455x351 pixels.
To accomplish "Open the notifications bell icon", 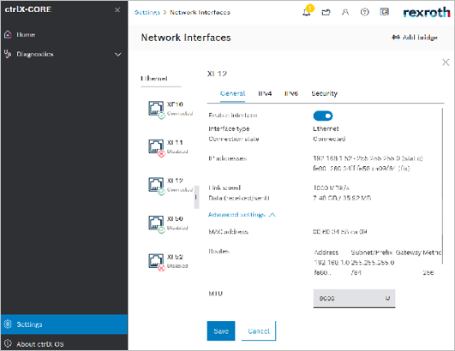I will coord(307,12).
